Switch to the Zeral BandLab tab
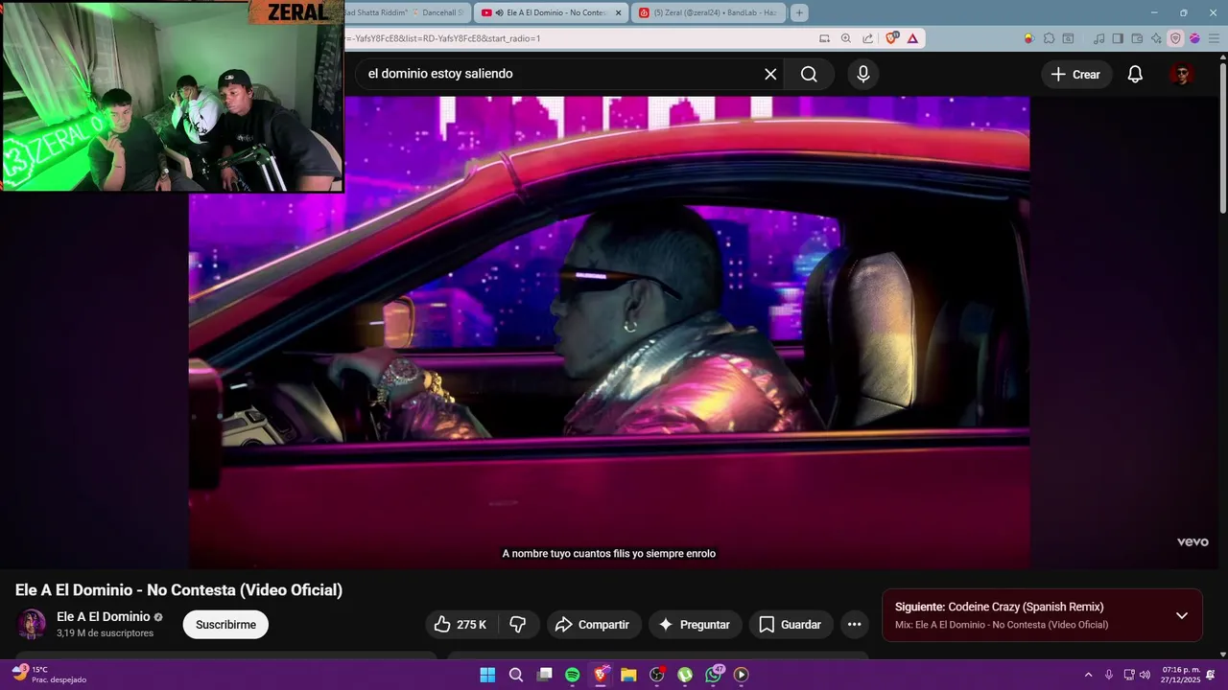The width and height of the screenshot is (1228, 690). click(x=708, y=12)
